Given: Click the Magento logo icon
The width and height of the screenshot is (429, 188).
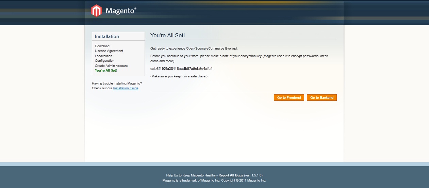Looking at the screenshot, I should click(x=97, y=11).
